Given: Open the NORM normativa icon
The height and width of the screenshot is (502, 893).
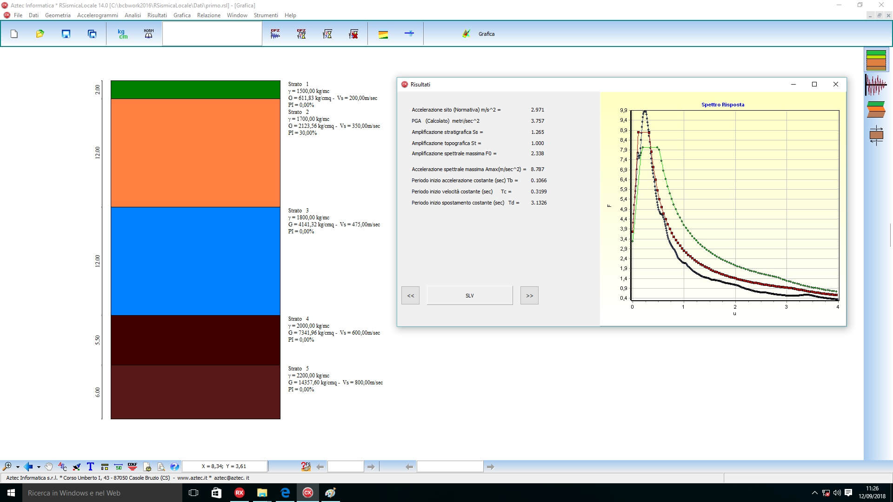Looking at the screenshot, I should point(148,34).
